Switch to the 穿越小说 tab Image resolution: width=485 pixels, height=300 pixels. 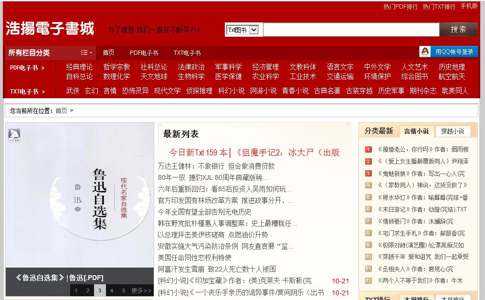point(453,131)
